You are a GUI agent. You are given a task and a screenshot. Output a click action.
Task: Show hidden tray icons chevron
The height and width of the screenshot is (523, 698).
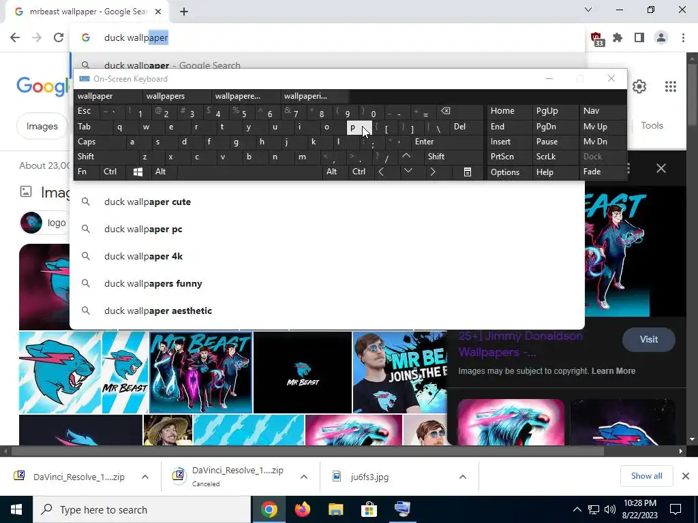(x=577, y=509)
